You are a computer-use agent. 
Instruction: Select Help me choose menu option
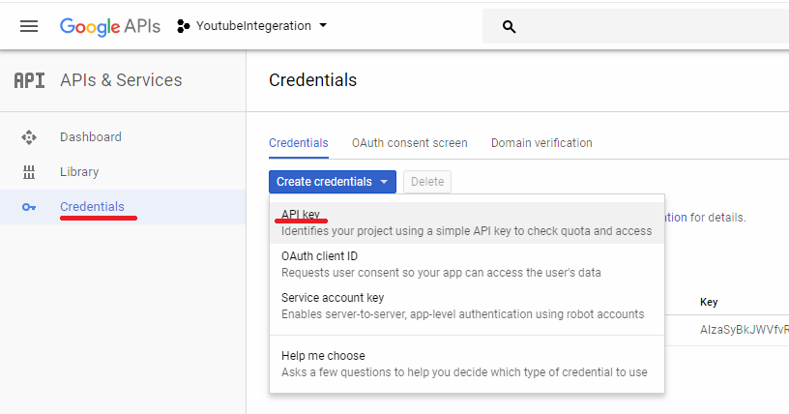[467, 364]
